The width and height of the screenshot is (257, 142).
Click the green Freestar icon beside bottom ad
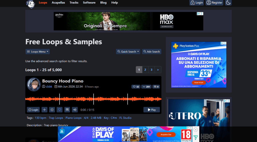[x=196, y=137]
